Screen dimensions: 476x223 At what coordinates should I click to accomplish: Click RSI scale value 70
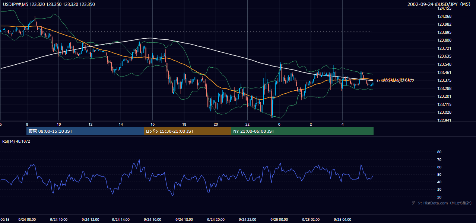(439, 159)
